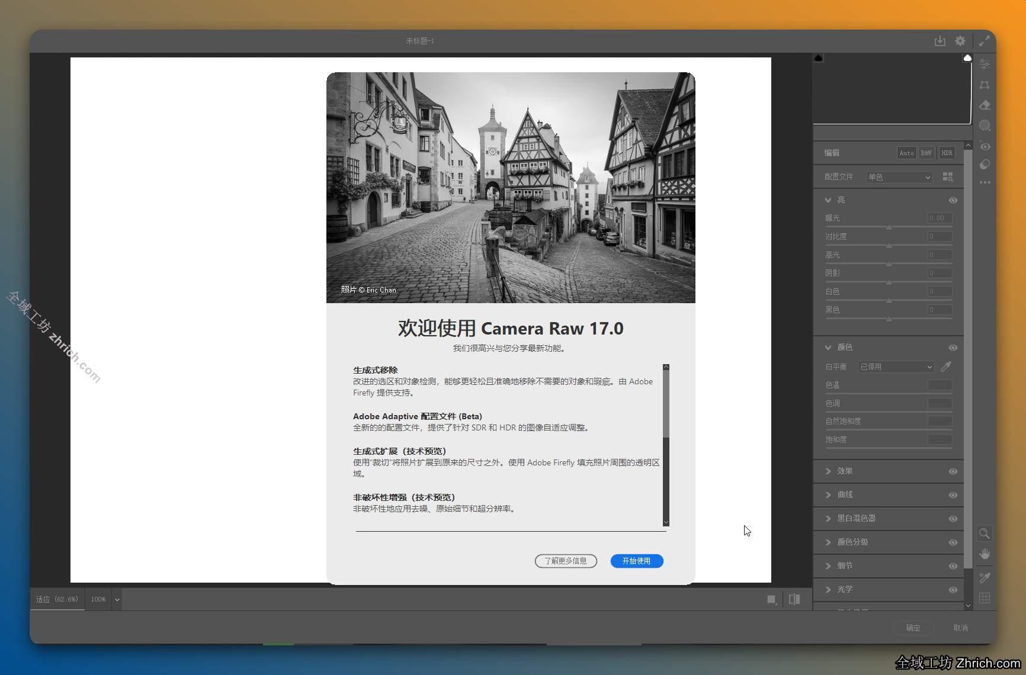Open the Edit sliders tool in the right strip
The image size is (1026, 675).
point(985,64)
